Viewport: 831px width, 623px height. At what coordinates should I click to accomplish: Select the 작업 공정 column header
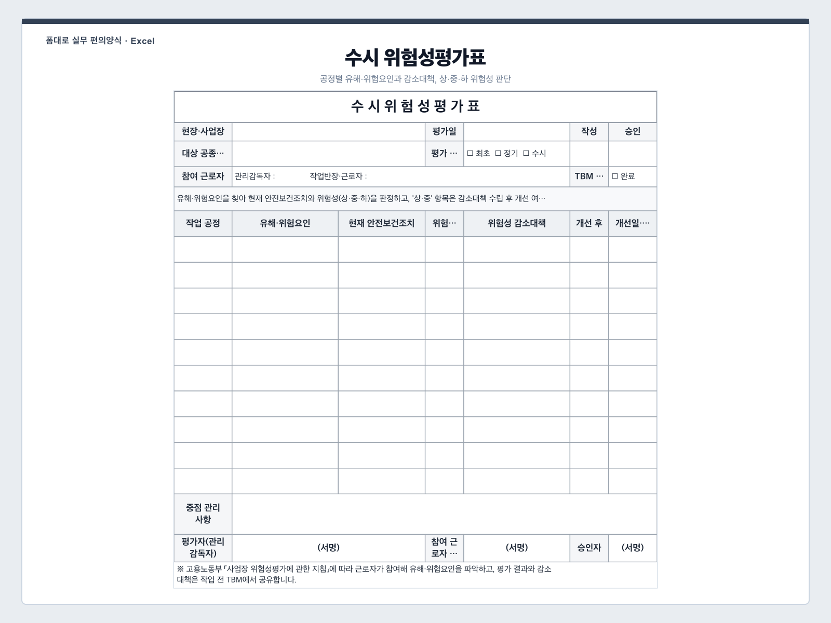coord(203,224)
